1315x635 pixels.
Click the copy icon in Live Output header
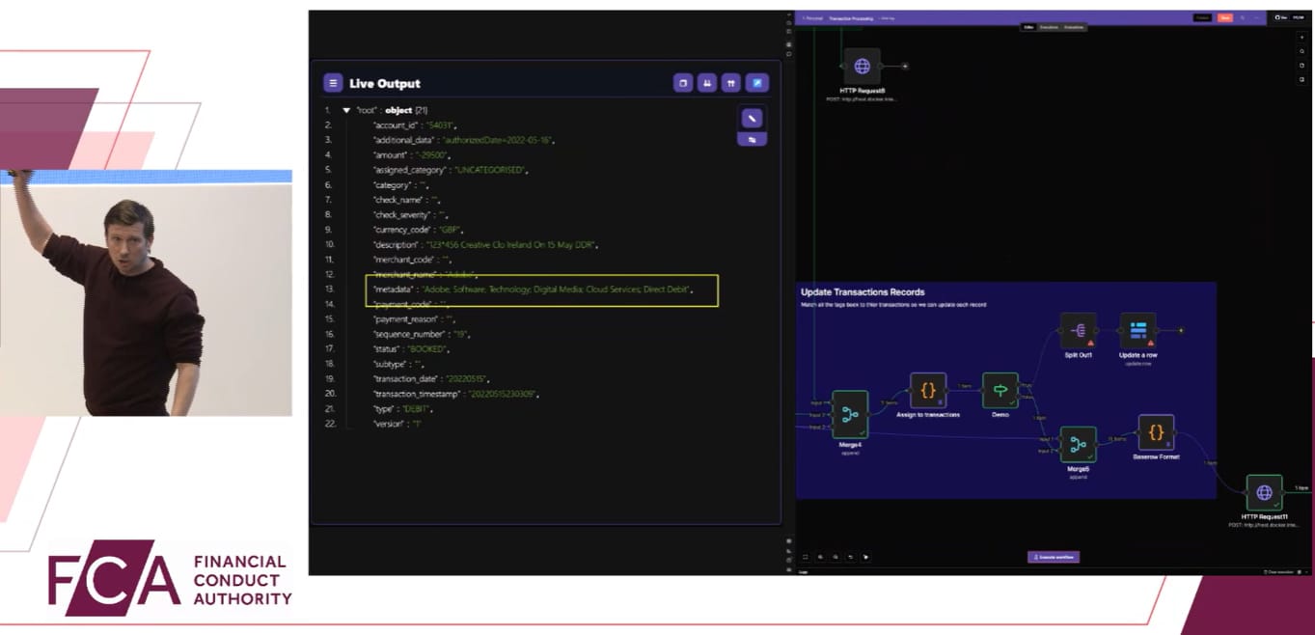(683, 83)
